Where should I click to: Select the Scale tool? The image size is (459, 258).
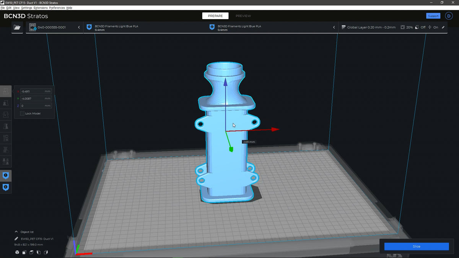coord(6,103)
